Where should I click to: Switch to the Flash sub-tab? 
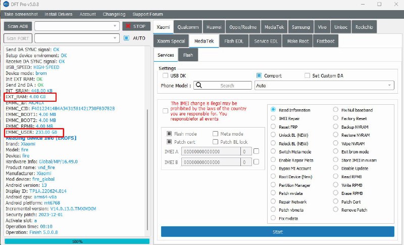tap(188, 55)
